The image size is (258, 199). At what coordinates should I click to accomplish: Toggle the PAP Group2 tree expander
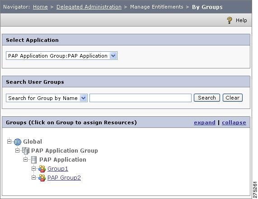[x=33, y=177]
